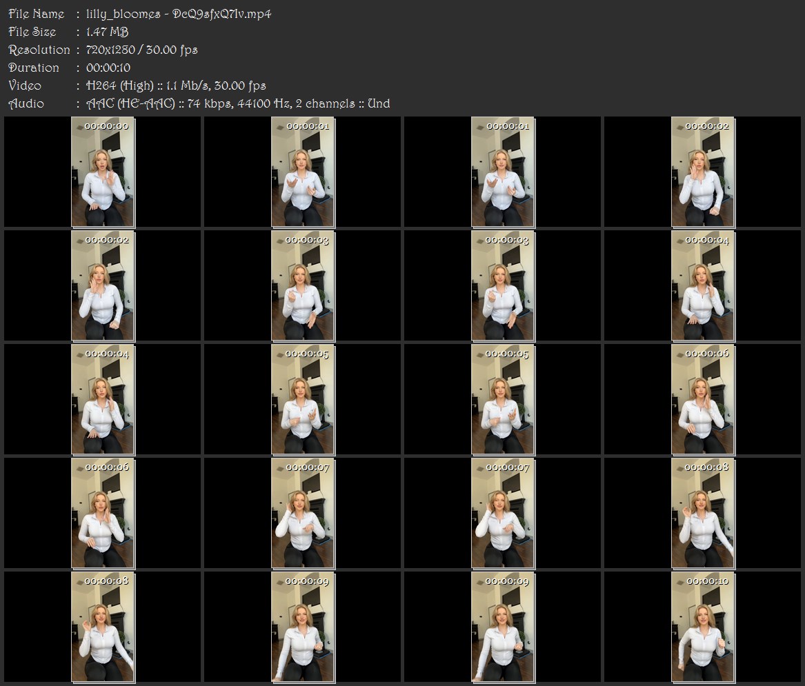Select the first thumbnail stamped 00:00:09

pos(303,627)
